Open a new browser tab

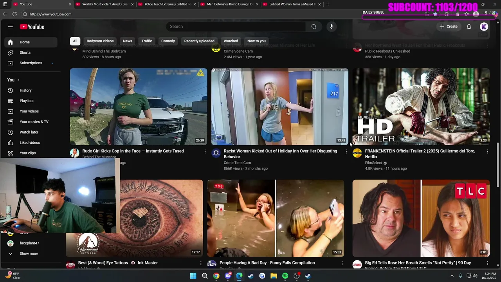[328, 4]
